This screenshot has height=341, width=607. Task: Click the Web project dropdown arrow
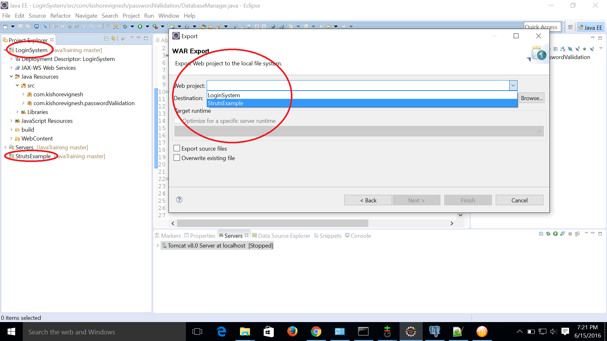pos(513,85)
